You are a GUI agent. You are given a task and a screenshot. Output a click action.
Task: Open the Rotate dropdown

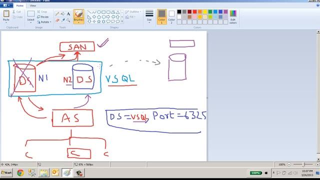(44, 22)
